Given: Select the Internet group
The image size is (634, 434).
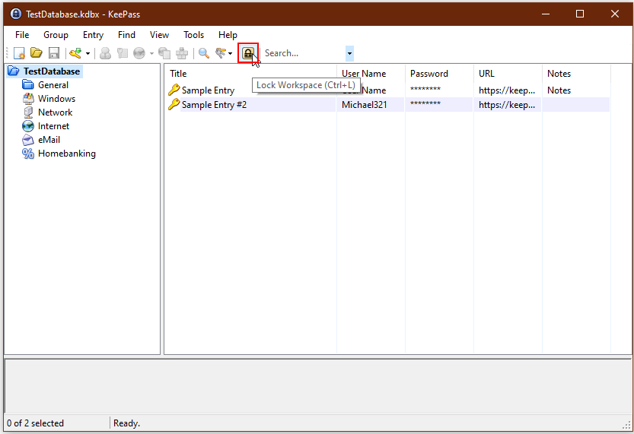Looking at the screenshot, I should 53,126.
